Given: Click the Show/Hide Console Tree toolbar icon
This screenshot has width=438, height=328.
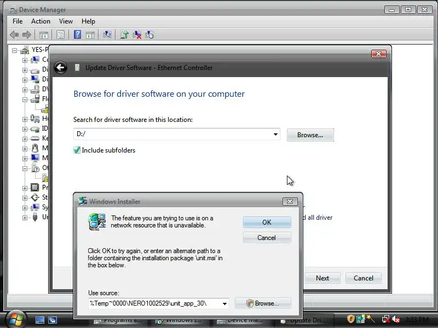Looking at the screenshot, I should click(44, 35).
